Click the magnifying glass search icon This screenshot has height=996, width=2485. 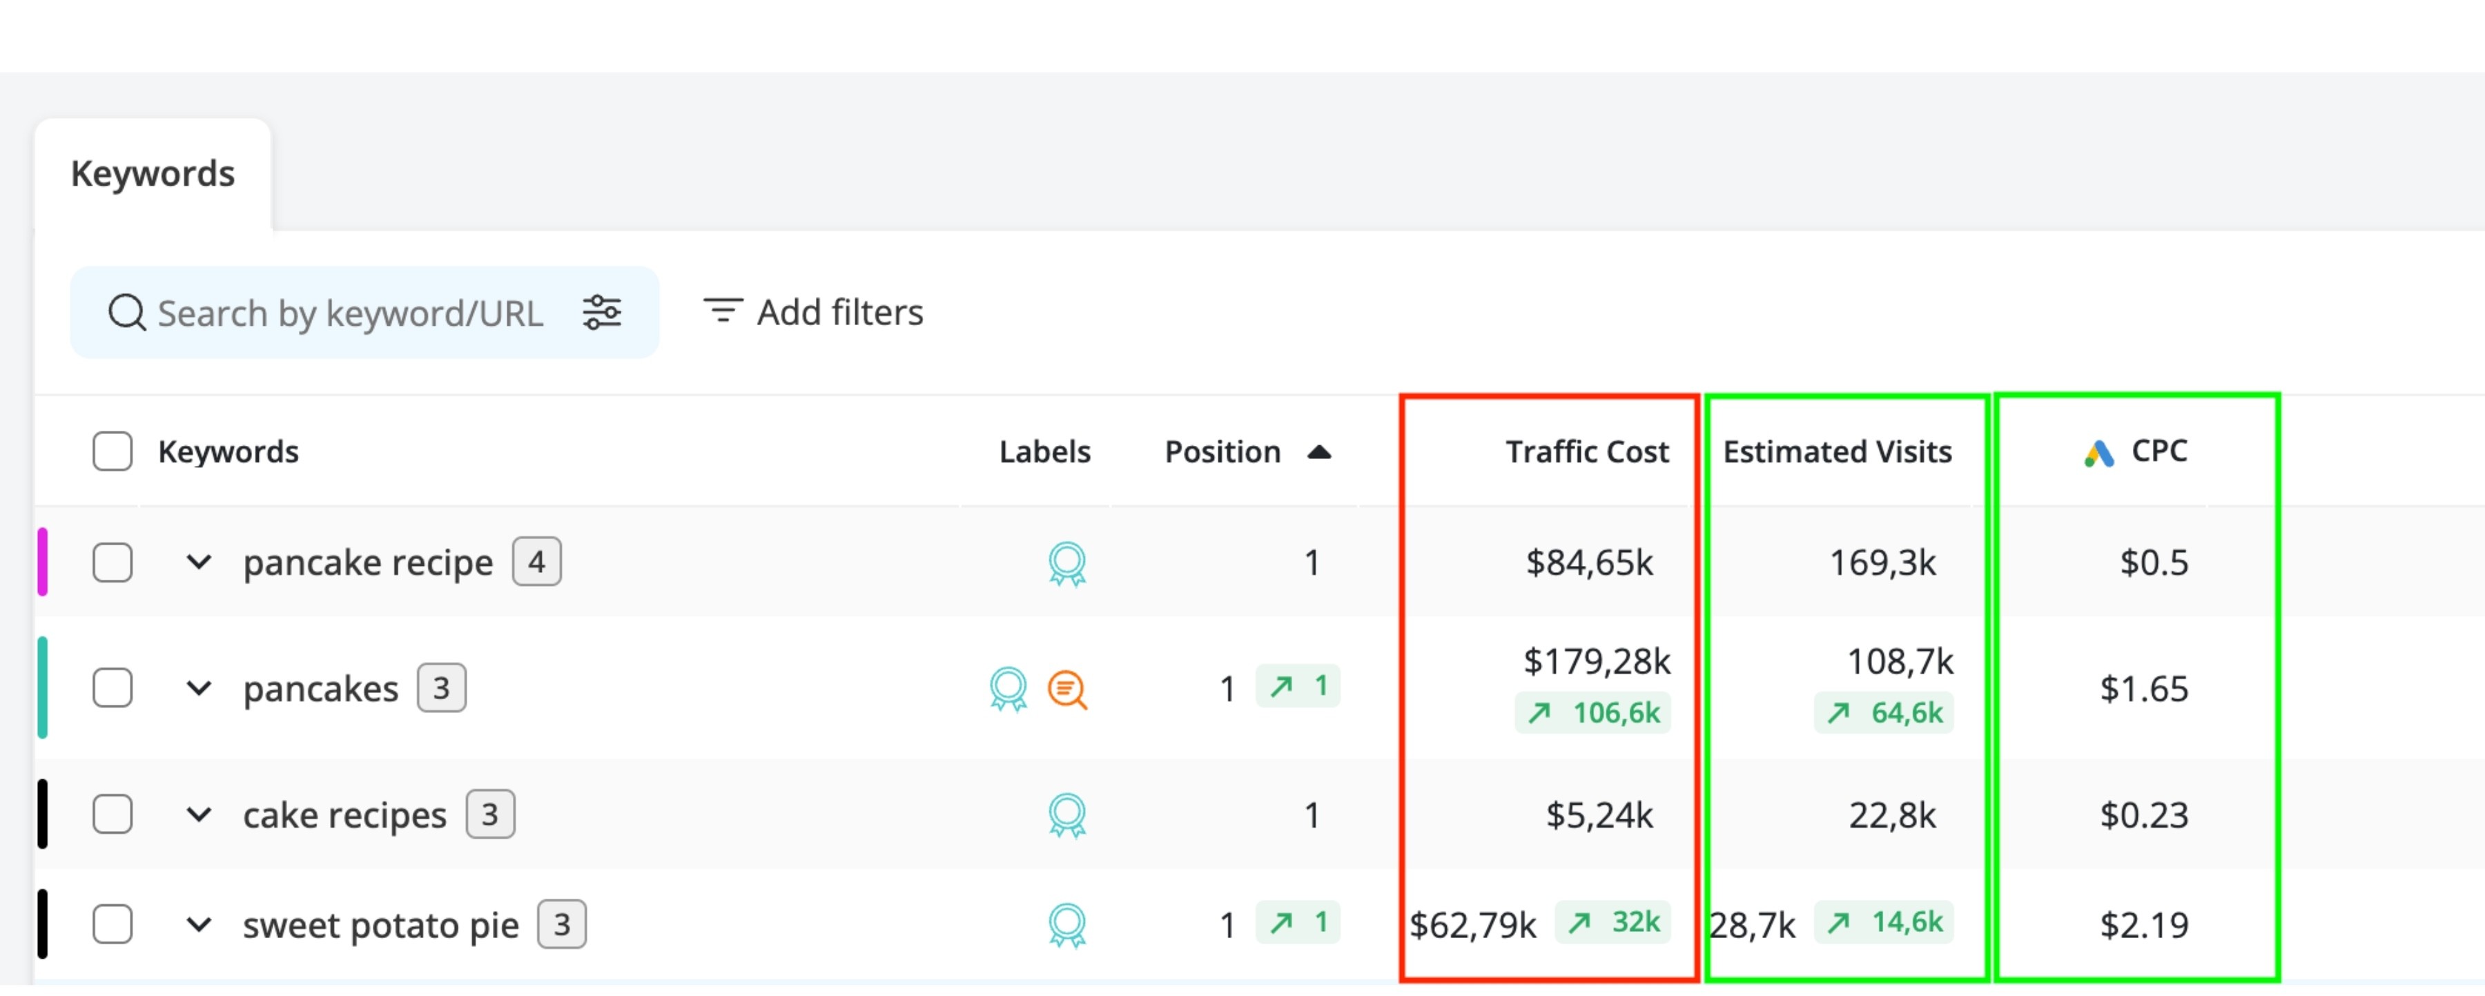(126, 313)
